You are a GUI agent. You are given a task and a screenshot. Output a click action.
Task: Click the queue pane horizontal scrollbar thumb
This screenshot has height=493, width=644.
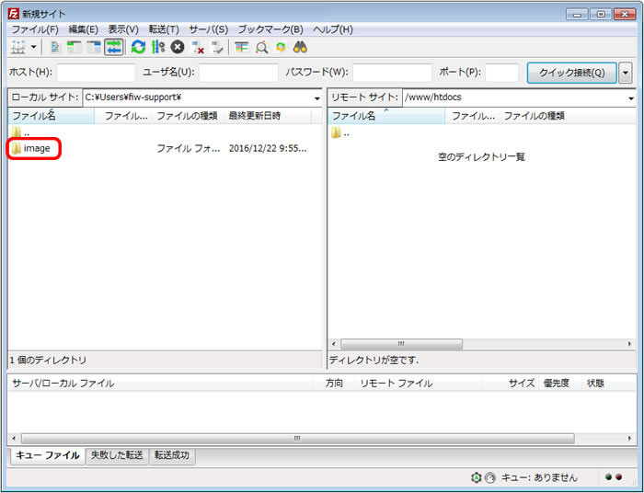[298, 439]
